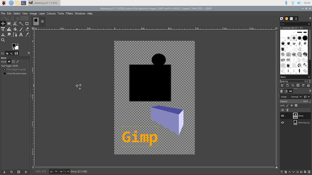Screen dimensions: 312x175
Task: Edit the selected brush
Action: click(282, 86)
